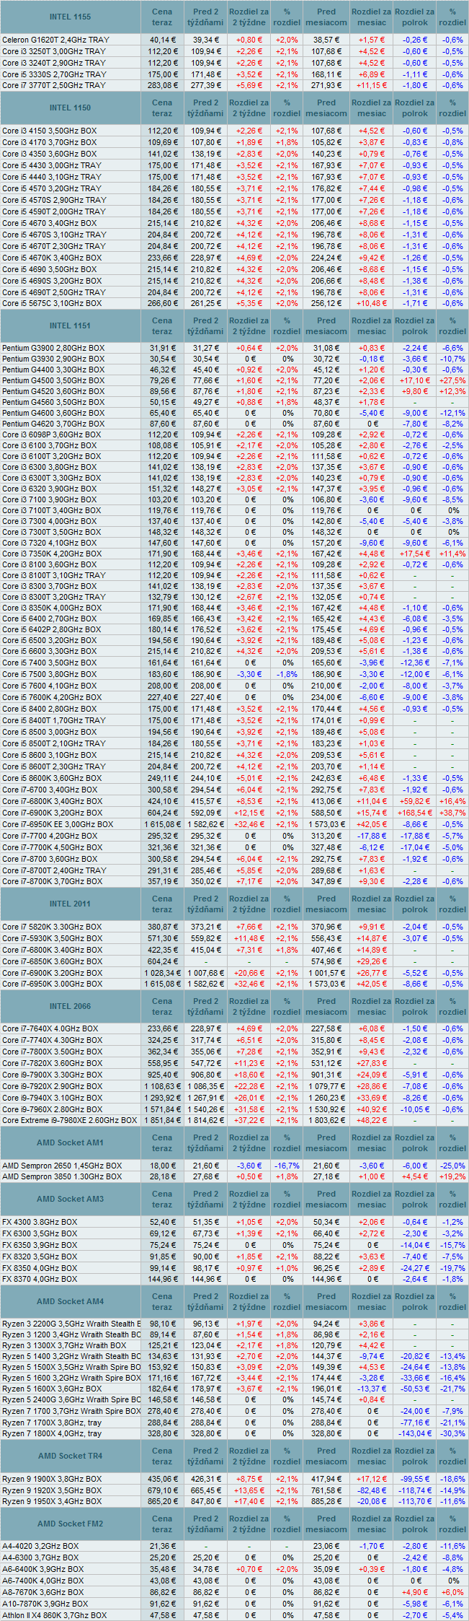The image size is (469, 1621).
Task: Click the +6,0% cell for A8-7670K
Action: [452, 1592]
